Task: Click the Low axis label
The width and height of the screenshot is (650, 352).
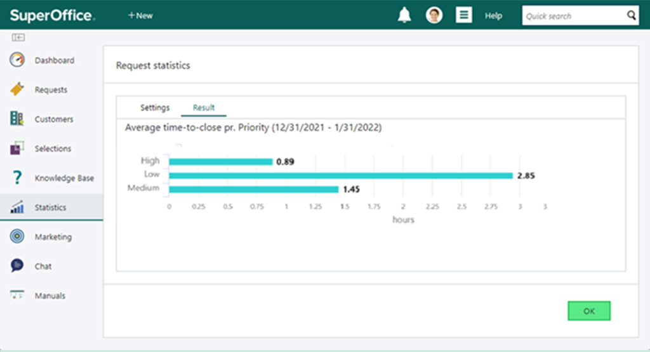Action: [x=152, y=174]
